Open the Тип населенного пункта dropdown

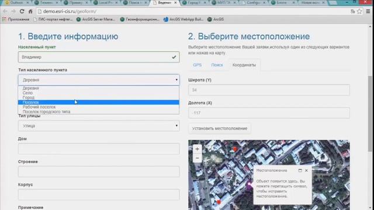tap(99, 80)
